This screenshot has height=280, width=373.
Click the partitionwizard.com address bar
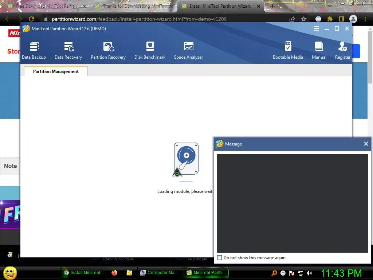tap(139, 19)
